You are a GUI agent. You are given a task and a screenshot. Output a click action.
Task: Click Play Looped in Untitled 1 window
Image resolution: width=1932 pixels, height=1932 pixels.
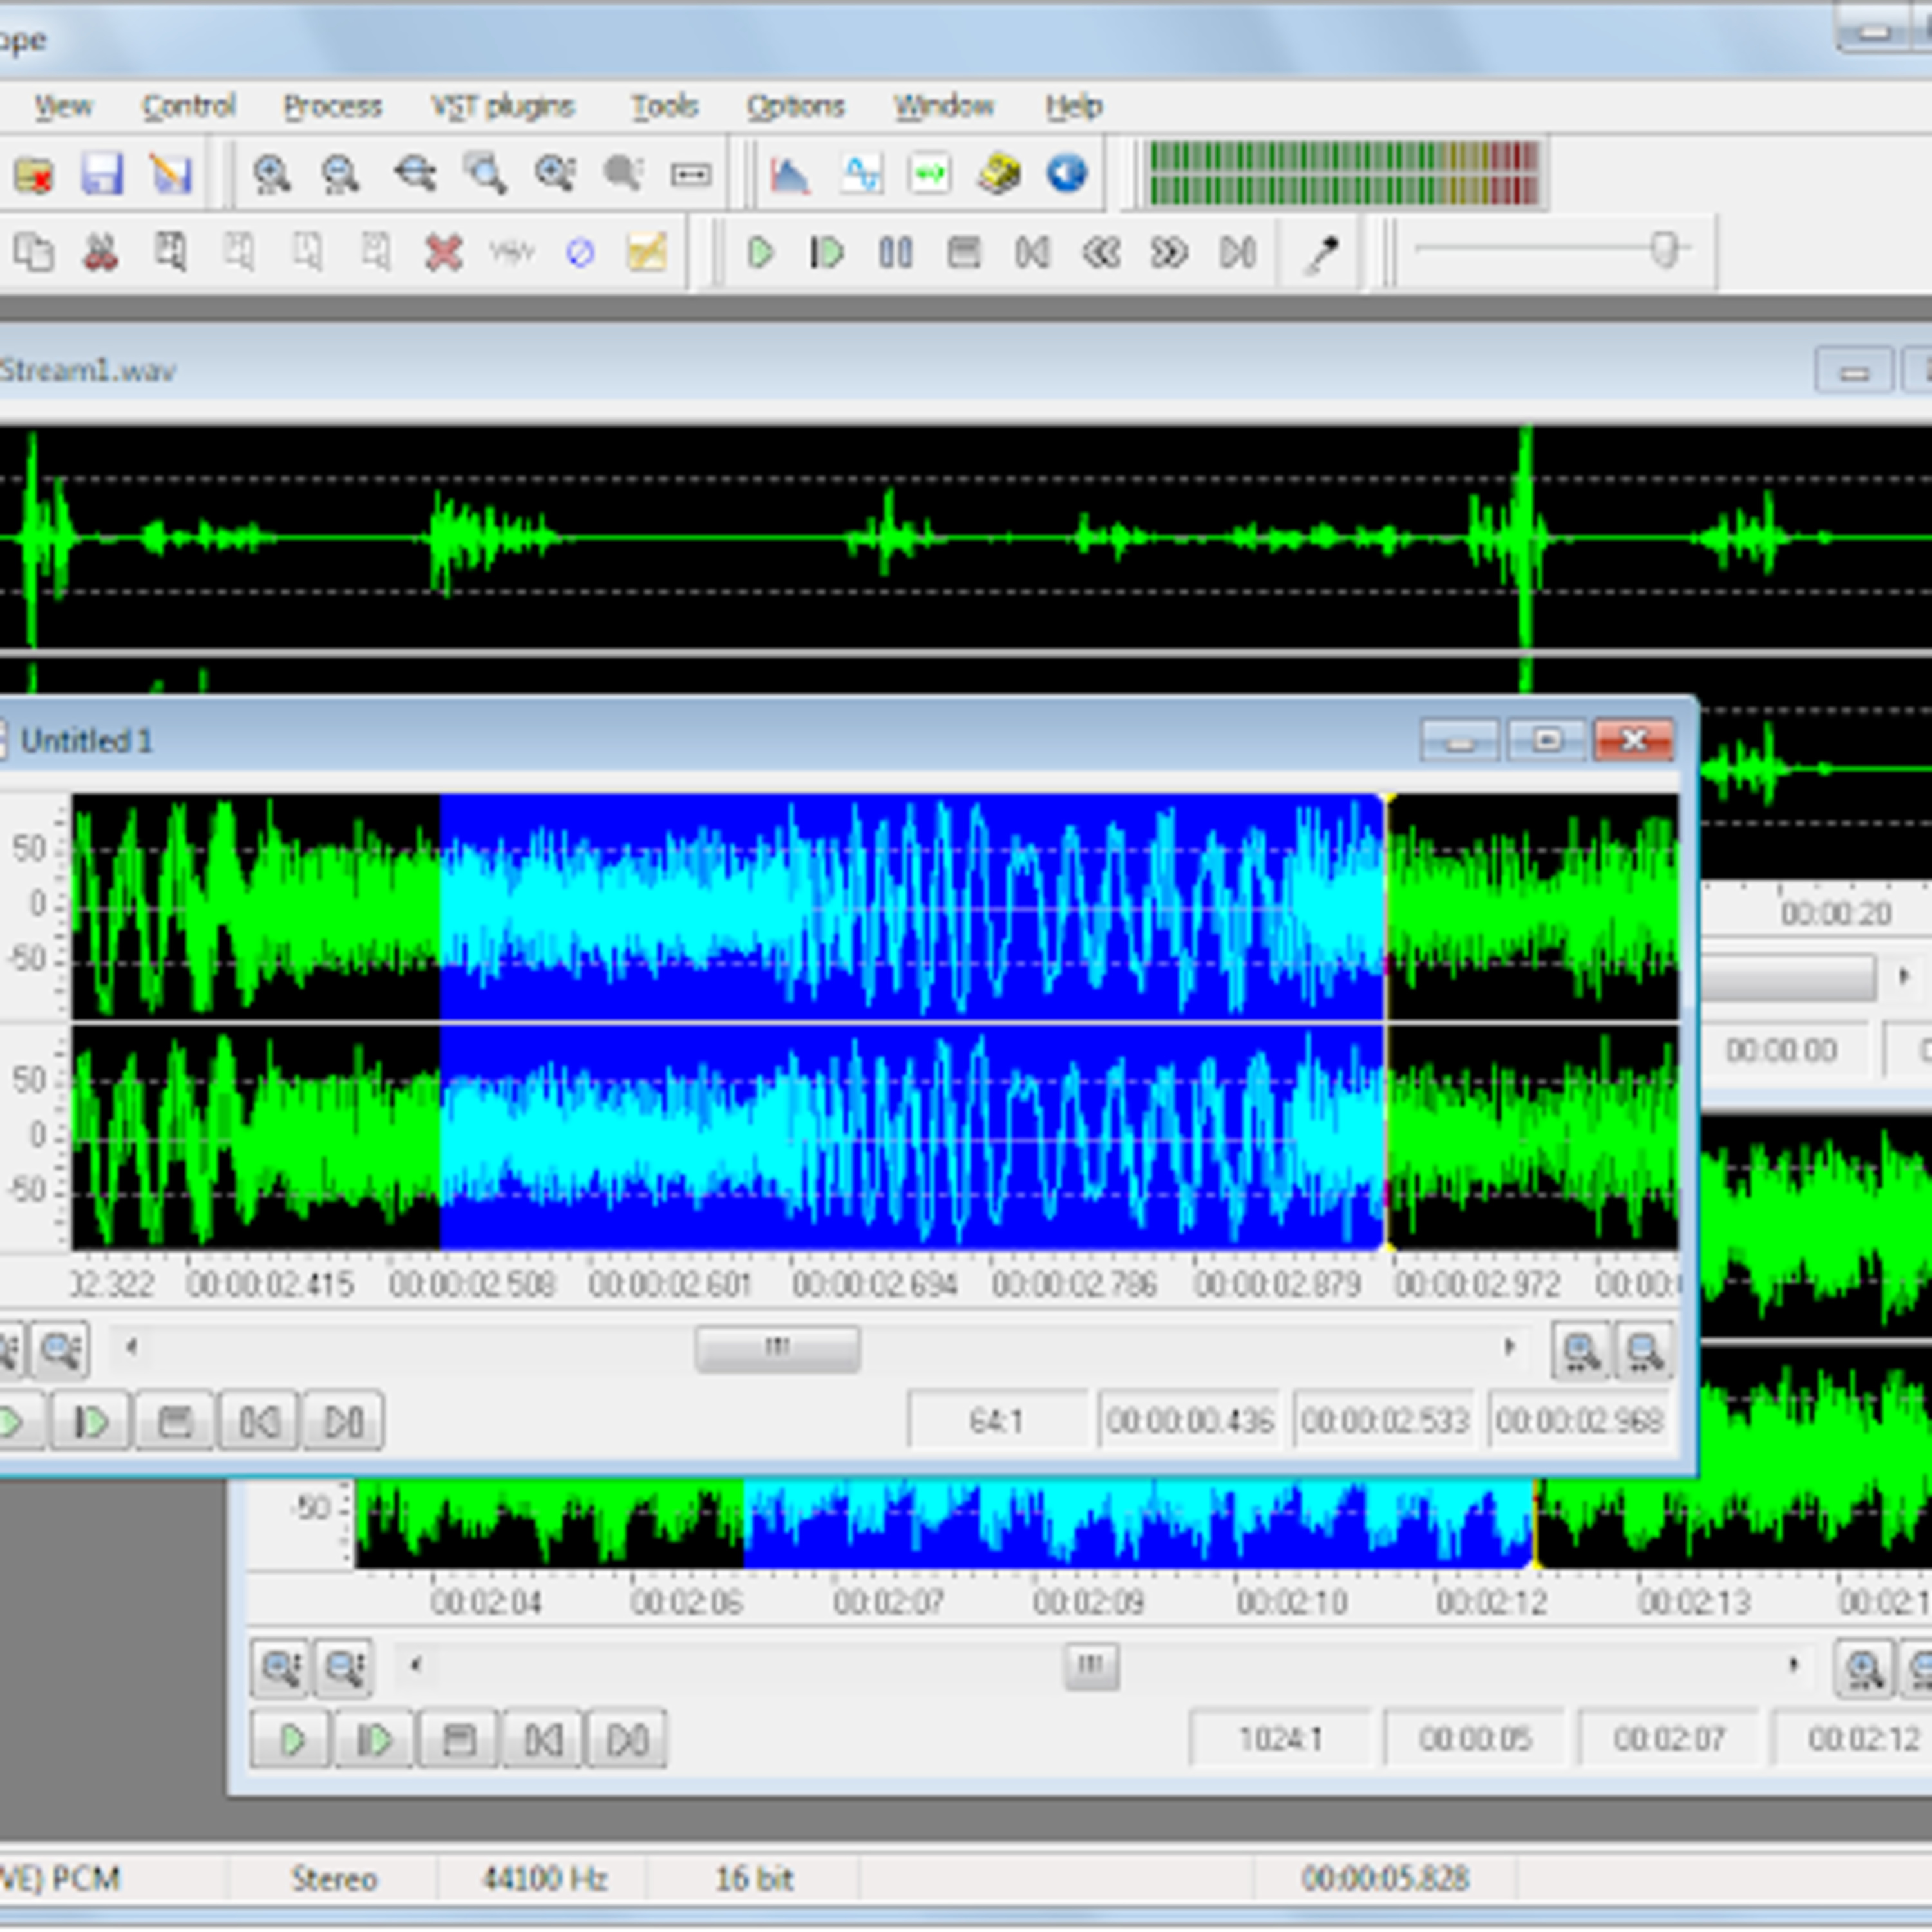[x=91, y=1421]
